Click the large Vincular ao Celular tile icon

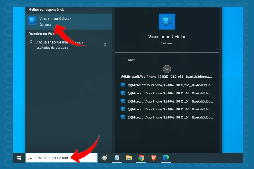167,21
